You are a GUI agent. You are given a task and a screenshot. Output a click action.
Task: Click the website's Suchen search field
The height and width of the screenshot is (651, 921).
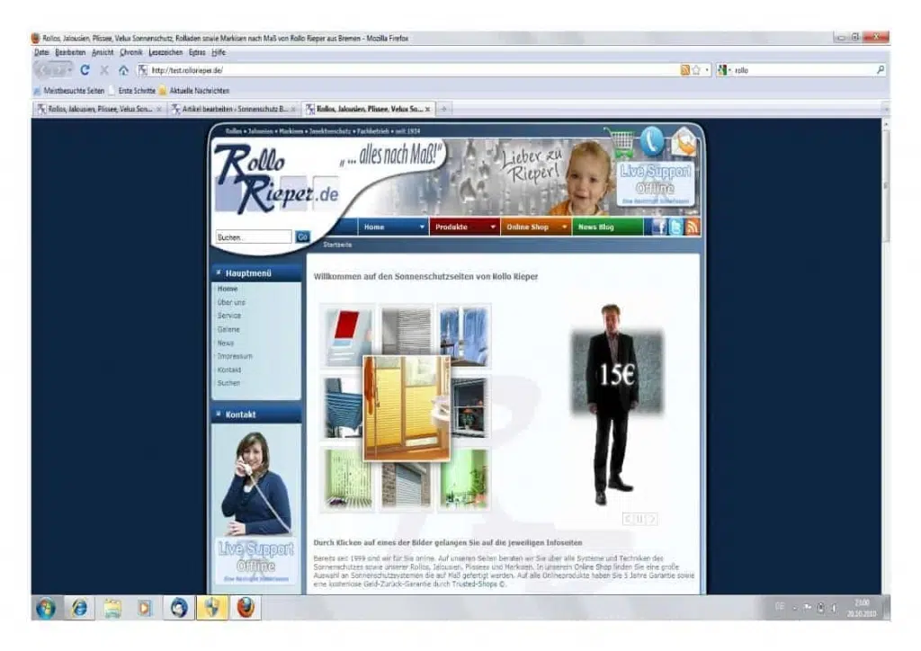254,237
